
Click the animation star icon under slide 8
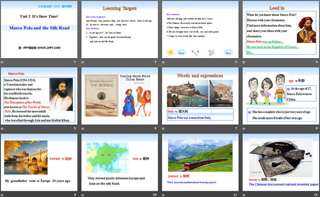point(244,128)
